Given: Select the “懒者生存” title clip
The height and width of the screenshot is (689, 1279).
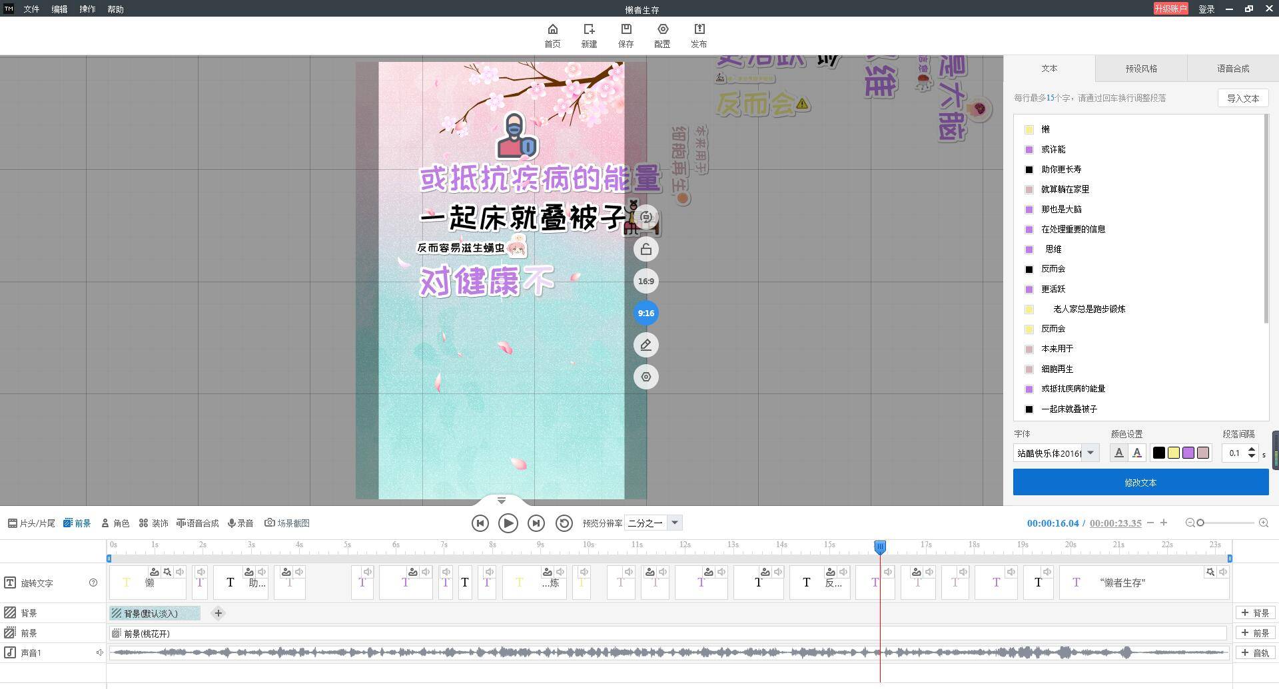Looking at the screenshot, I should [x=1144, y=582].
